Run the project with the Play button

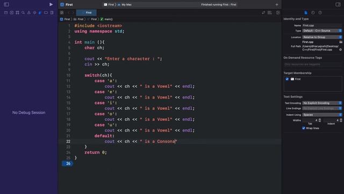51,4
